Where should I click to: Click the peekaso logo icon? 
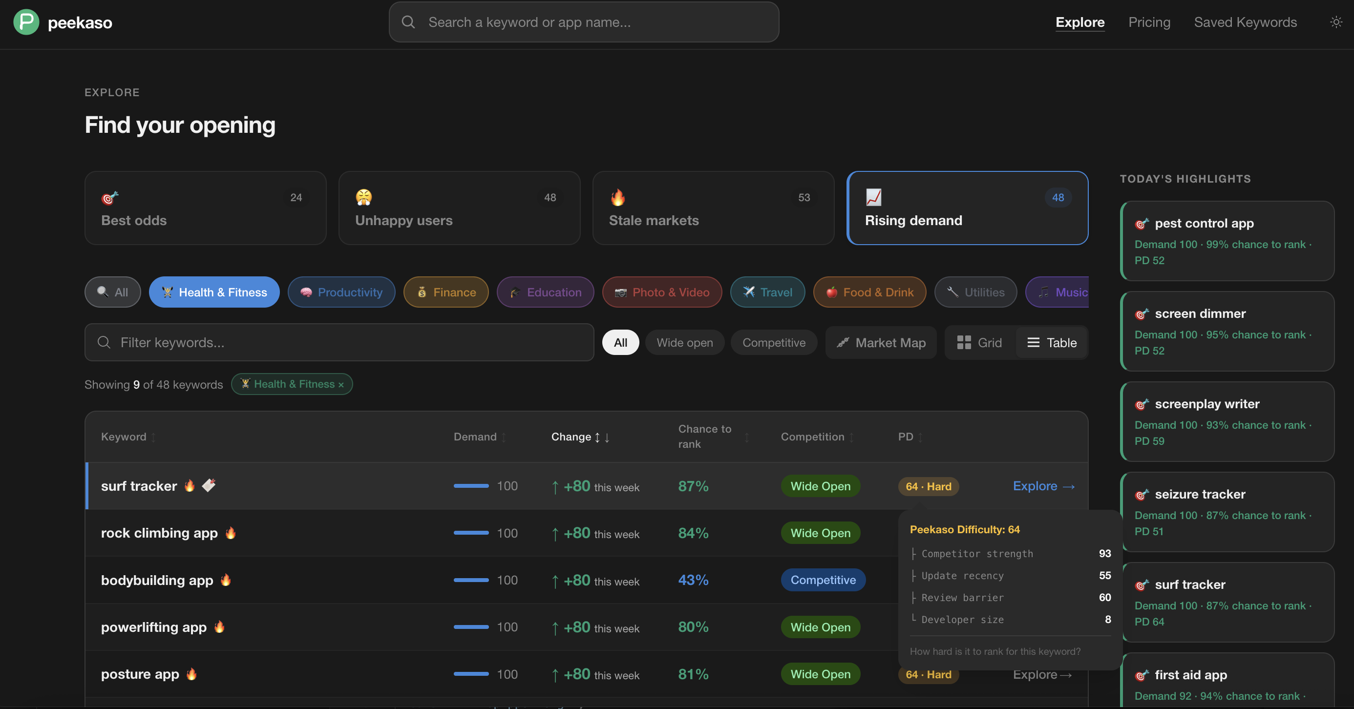click(26, 22)
